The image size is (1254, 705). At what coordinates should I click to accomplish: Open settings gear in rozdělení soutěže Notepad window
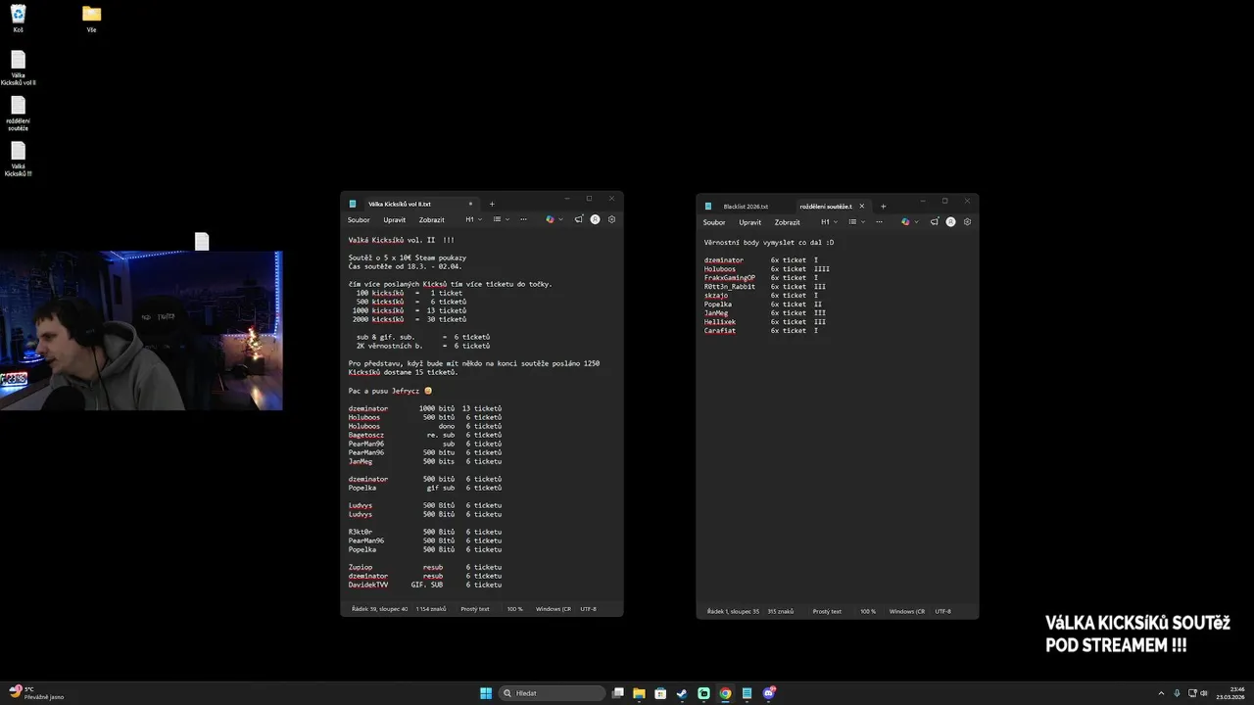[967, 221]
